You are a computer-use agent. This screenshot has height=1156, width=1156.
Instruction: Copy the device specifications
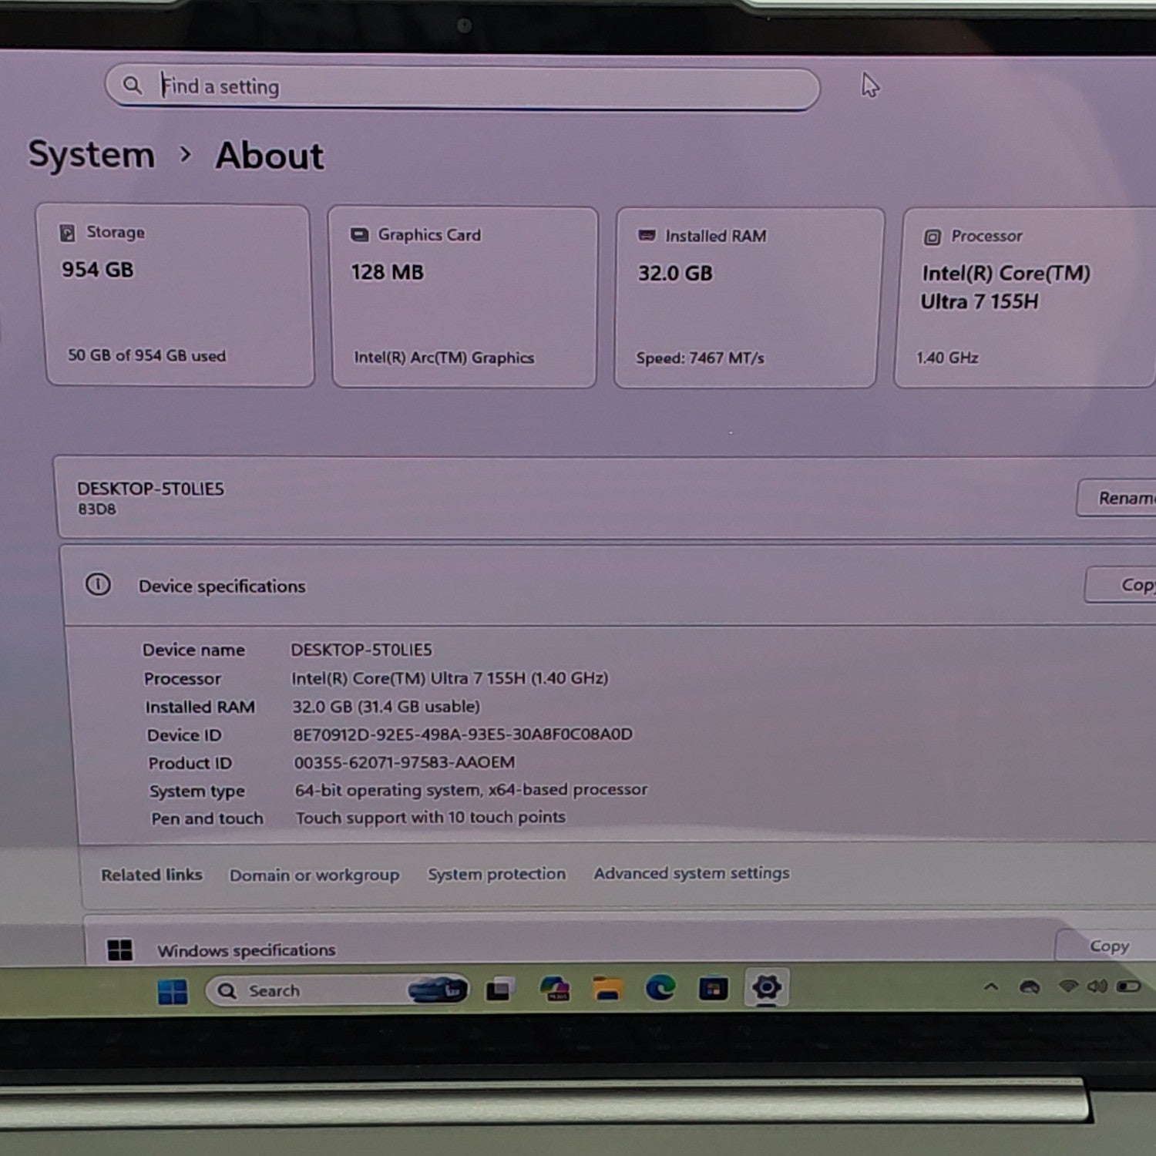point(1121,585)
